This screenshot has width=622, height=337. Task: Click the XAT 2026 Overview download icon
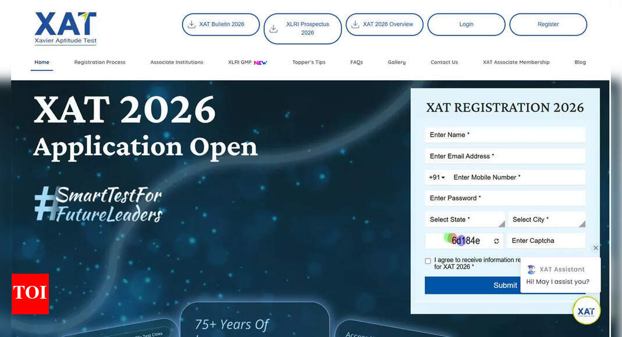point(355,24)
